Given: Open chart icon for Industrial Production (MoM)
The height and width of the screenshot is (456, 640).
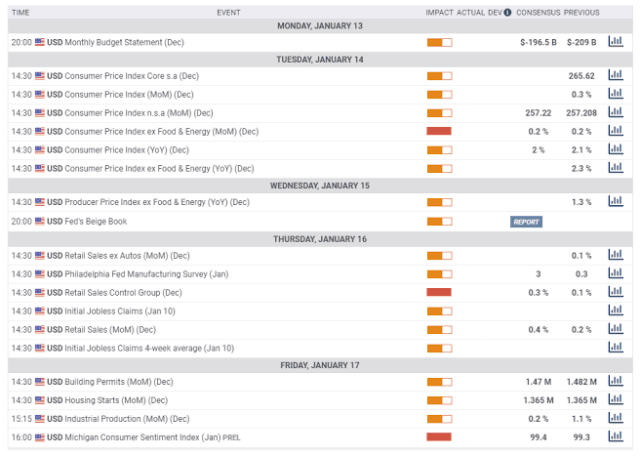Looking at the screenshot, I should coord(616,418).
